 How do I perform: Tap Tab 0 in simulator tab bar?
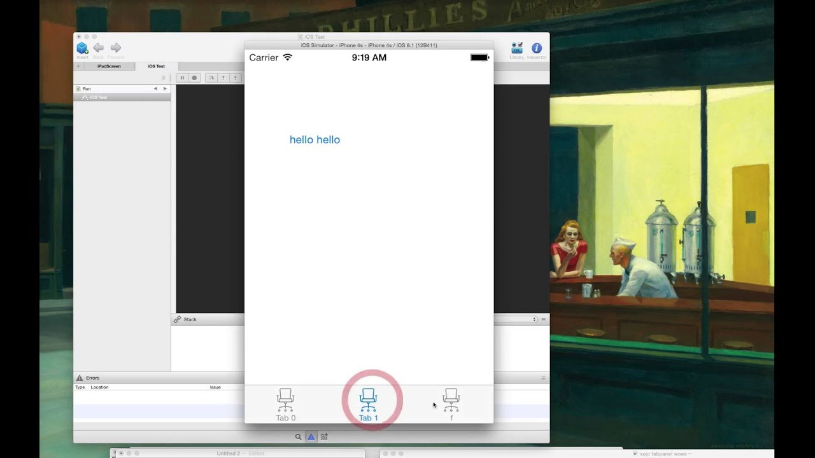point(285,405)
